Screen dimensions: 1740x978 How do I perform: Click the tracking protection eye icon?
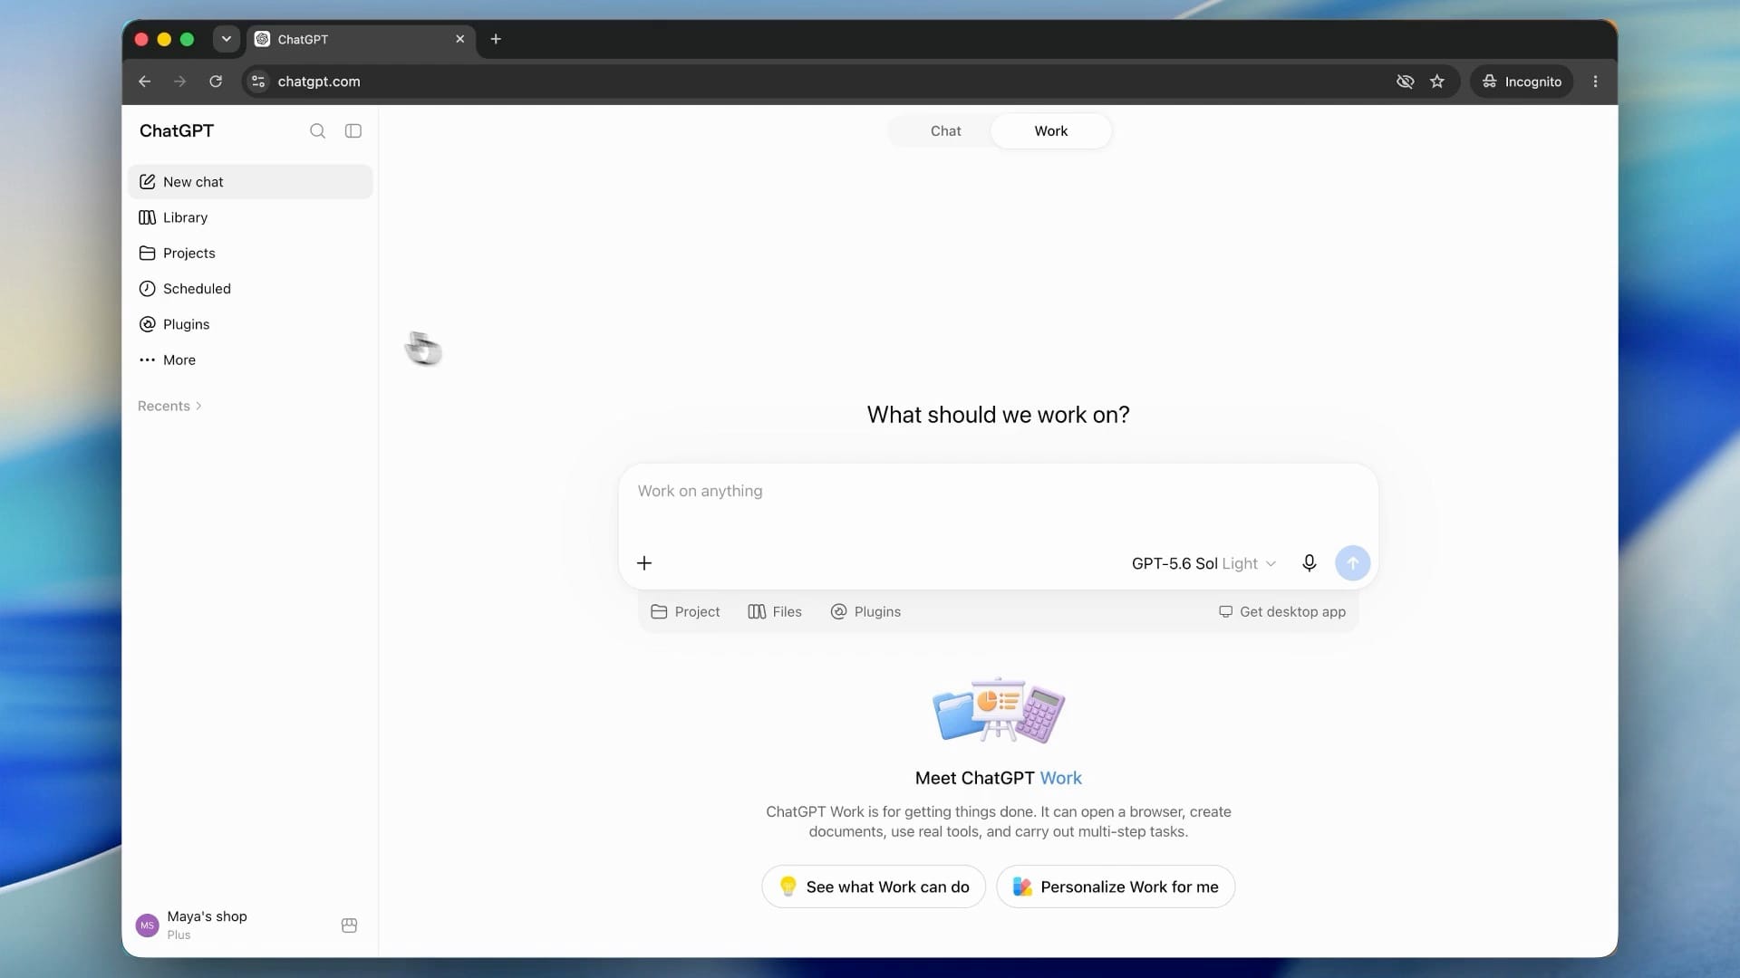tap(1405, 81)
